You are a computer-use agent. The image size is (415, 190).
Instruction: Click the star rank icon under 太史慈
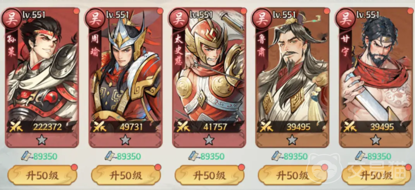209,140
